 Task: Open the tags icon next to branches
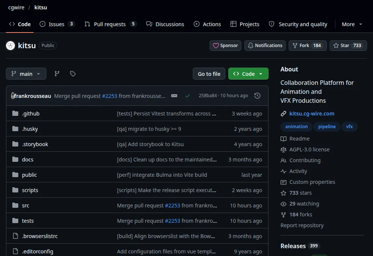(x=73, y=74)
